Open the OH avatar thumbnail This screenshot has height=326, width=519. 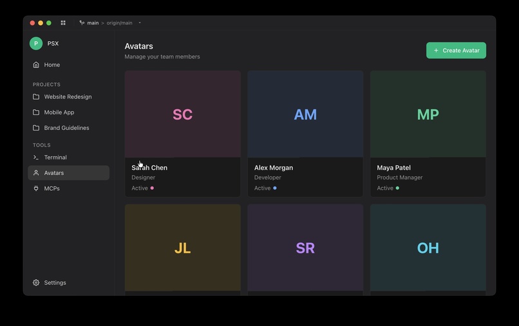point(428,248)
